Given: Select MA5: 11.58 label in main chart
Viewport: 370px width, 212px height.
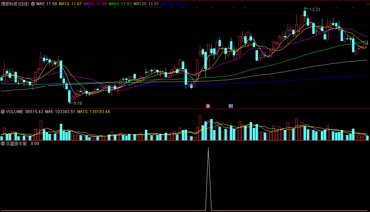Looking at the screenshot, I should point(46,4).
